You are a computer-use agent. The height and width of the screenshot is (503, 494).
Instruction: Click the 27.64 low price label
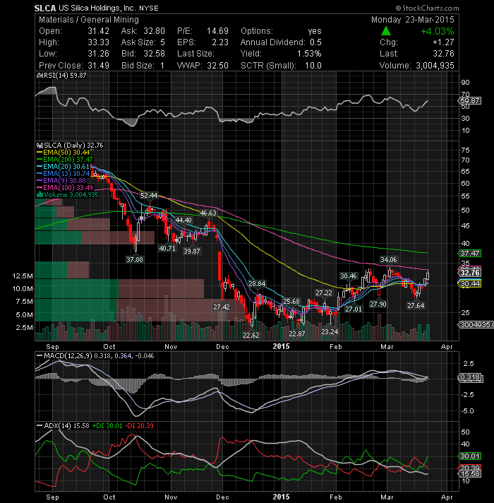[416, 306]
